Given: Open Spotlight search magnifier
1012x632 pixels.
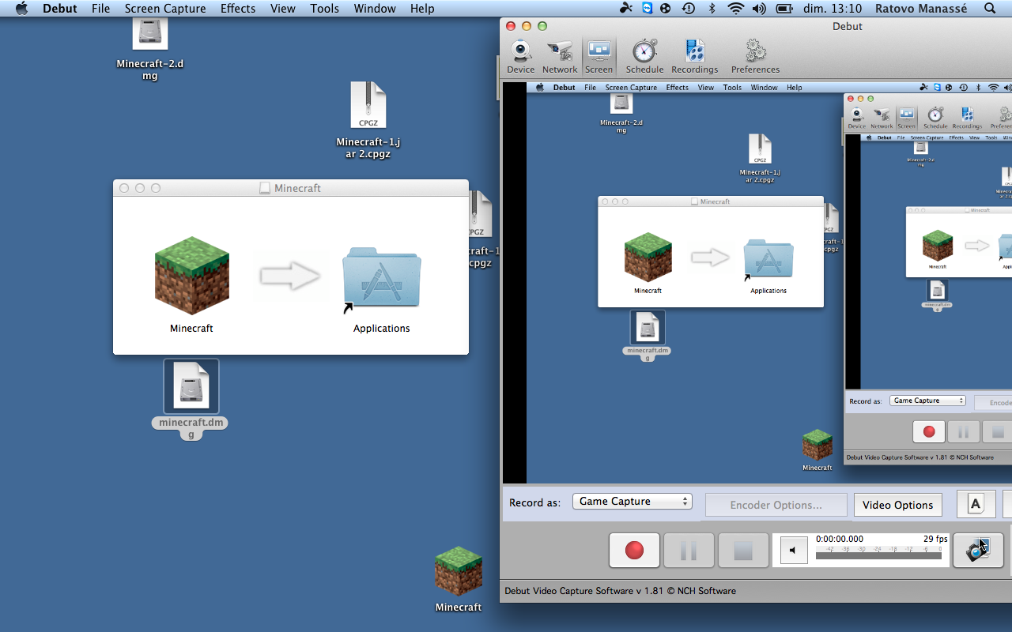Looking at the screenshot, I should pyautogui.click(x=991, y=9).
